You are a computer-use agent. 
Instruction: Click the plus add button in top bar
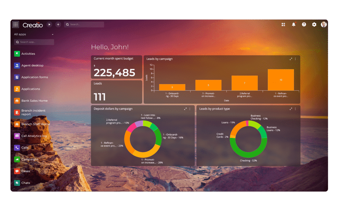58,25
